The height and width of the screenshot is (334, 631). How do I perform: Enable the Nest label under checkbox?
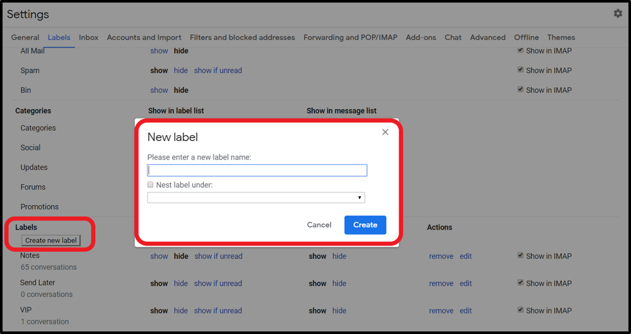(150, 185)
